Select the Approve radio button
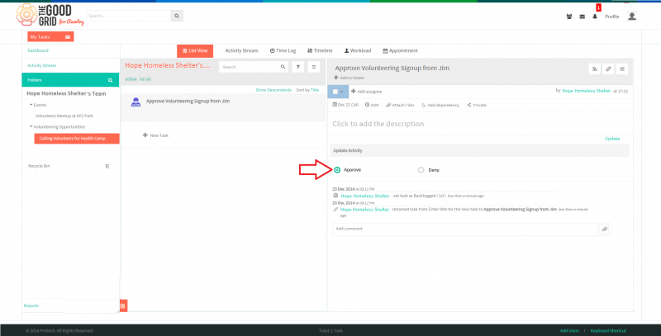 (337, 170)
